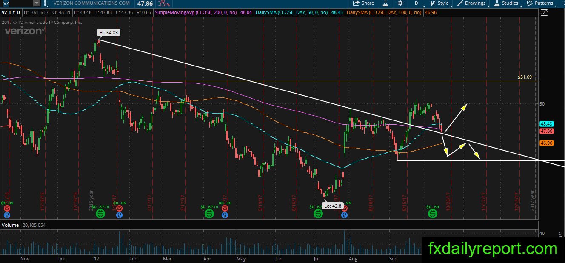565x263 pixels.
Task: Open the flask icon next to Share
Action: (x=385, y=3)
